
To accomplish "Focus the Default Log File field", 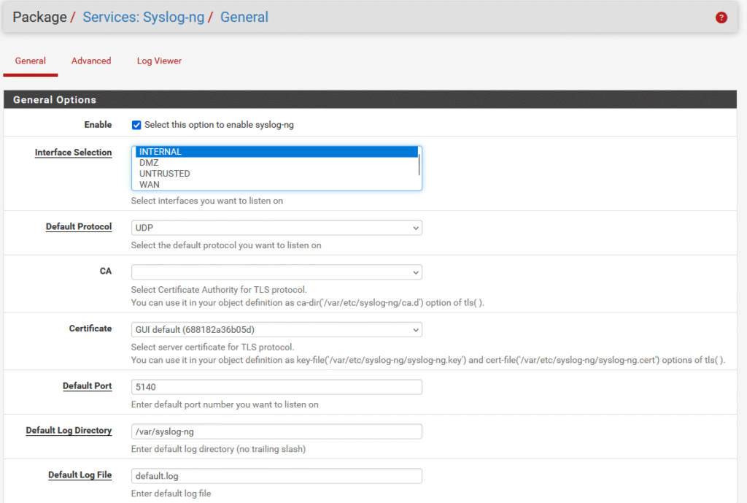I will tap(276, 476).
